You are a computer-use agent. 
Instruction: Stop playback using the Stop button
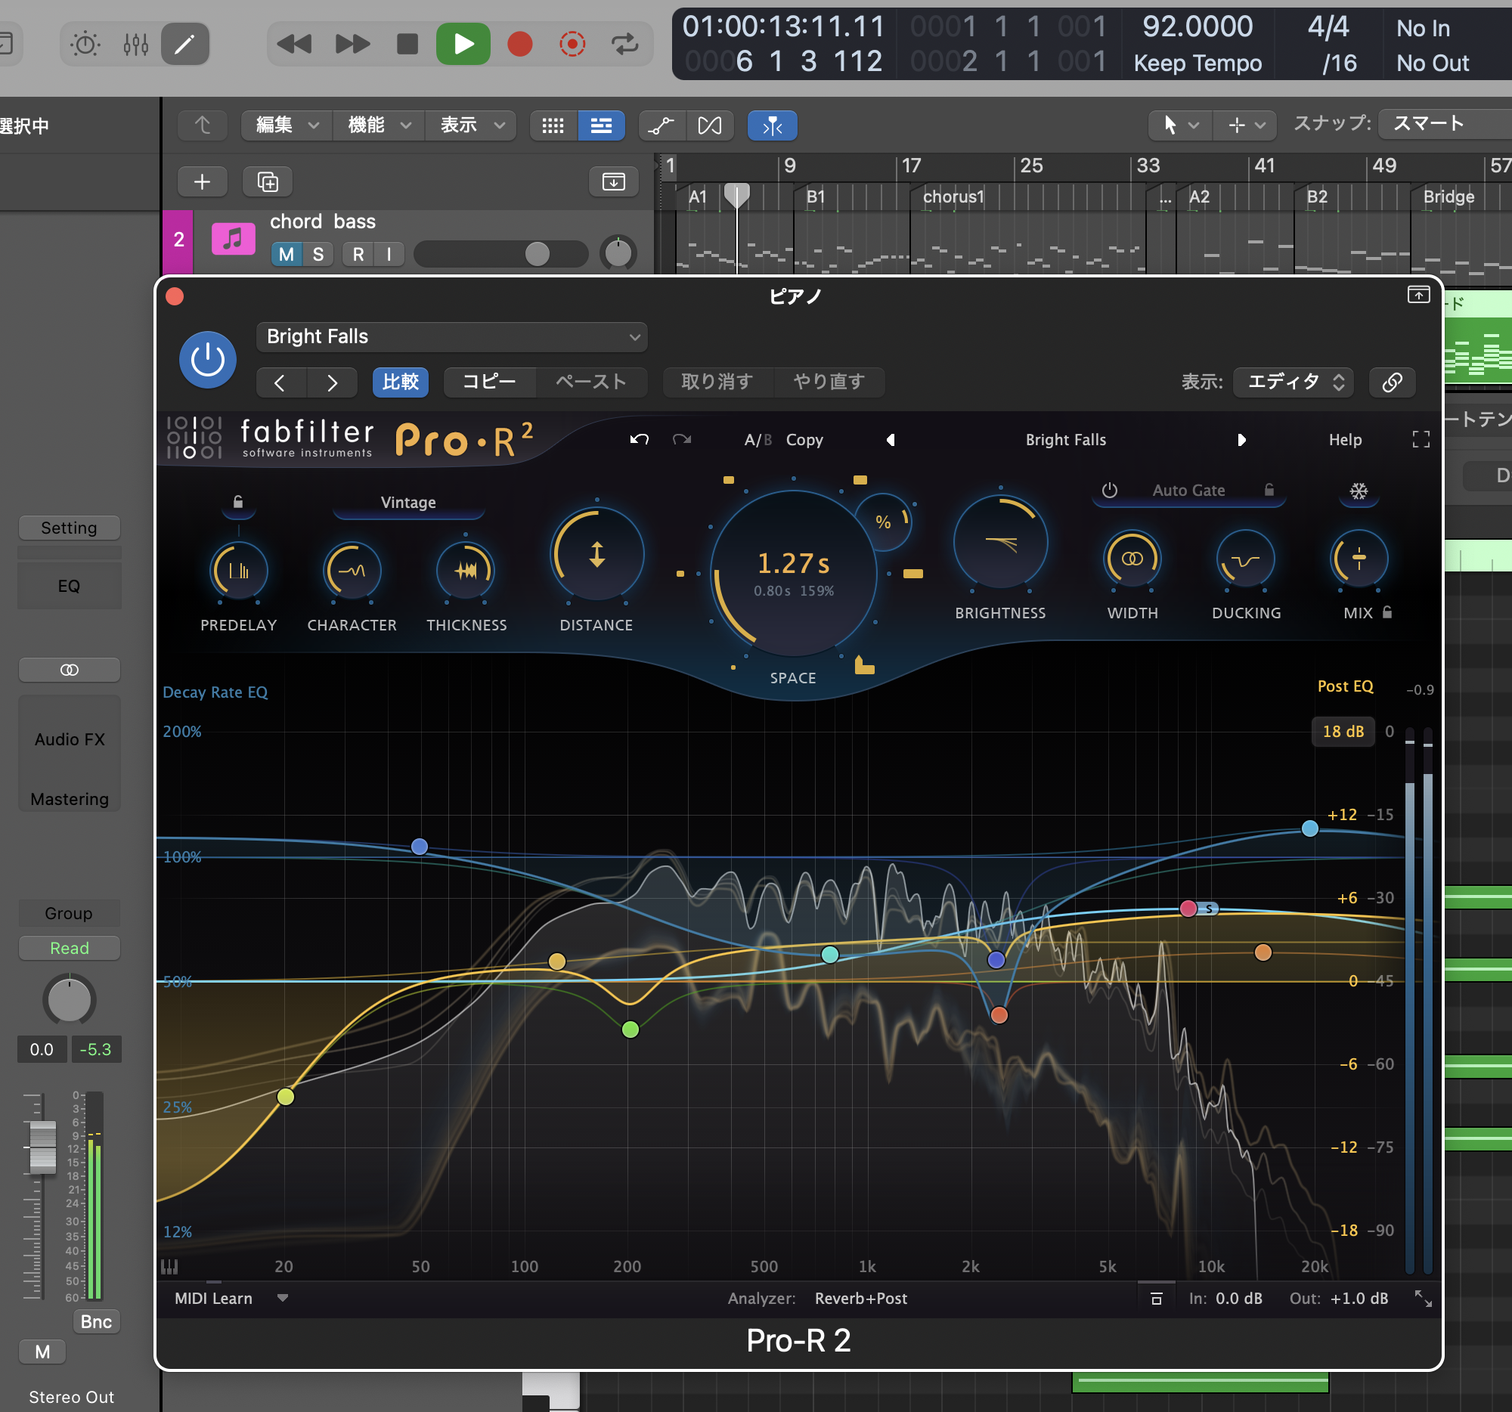pos(407,44)
